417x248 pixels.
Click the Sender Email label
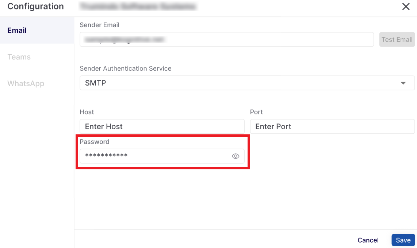100,25
